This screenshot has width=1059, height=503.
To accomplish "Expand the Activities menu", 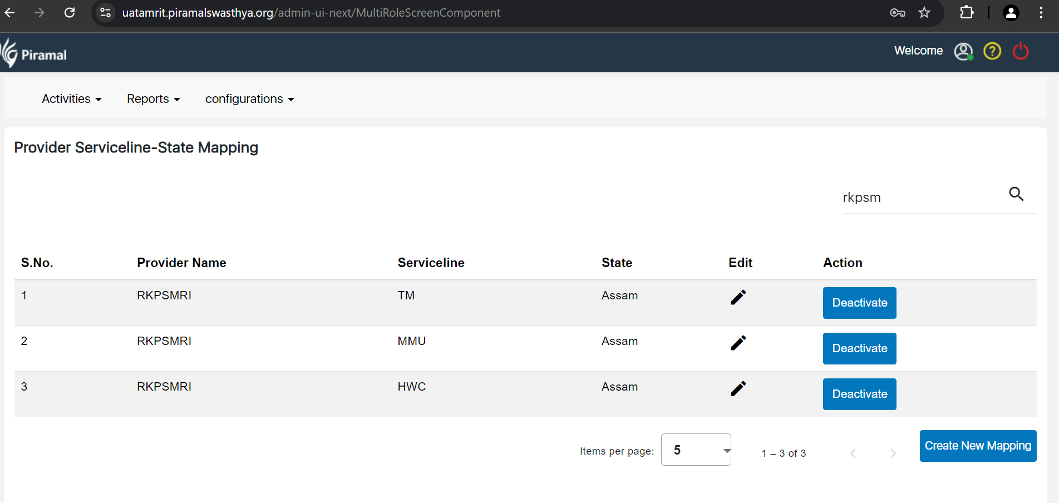I will [71, 99].
